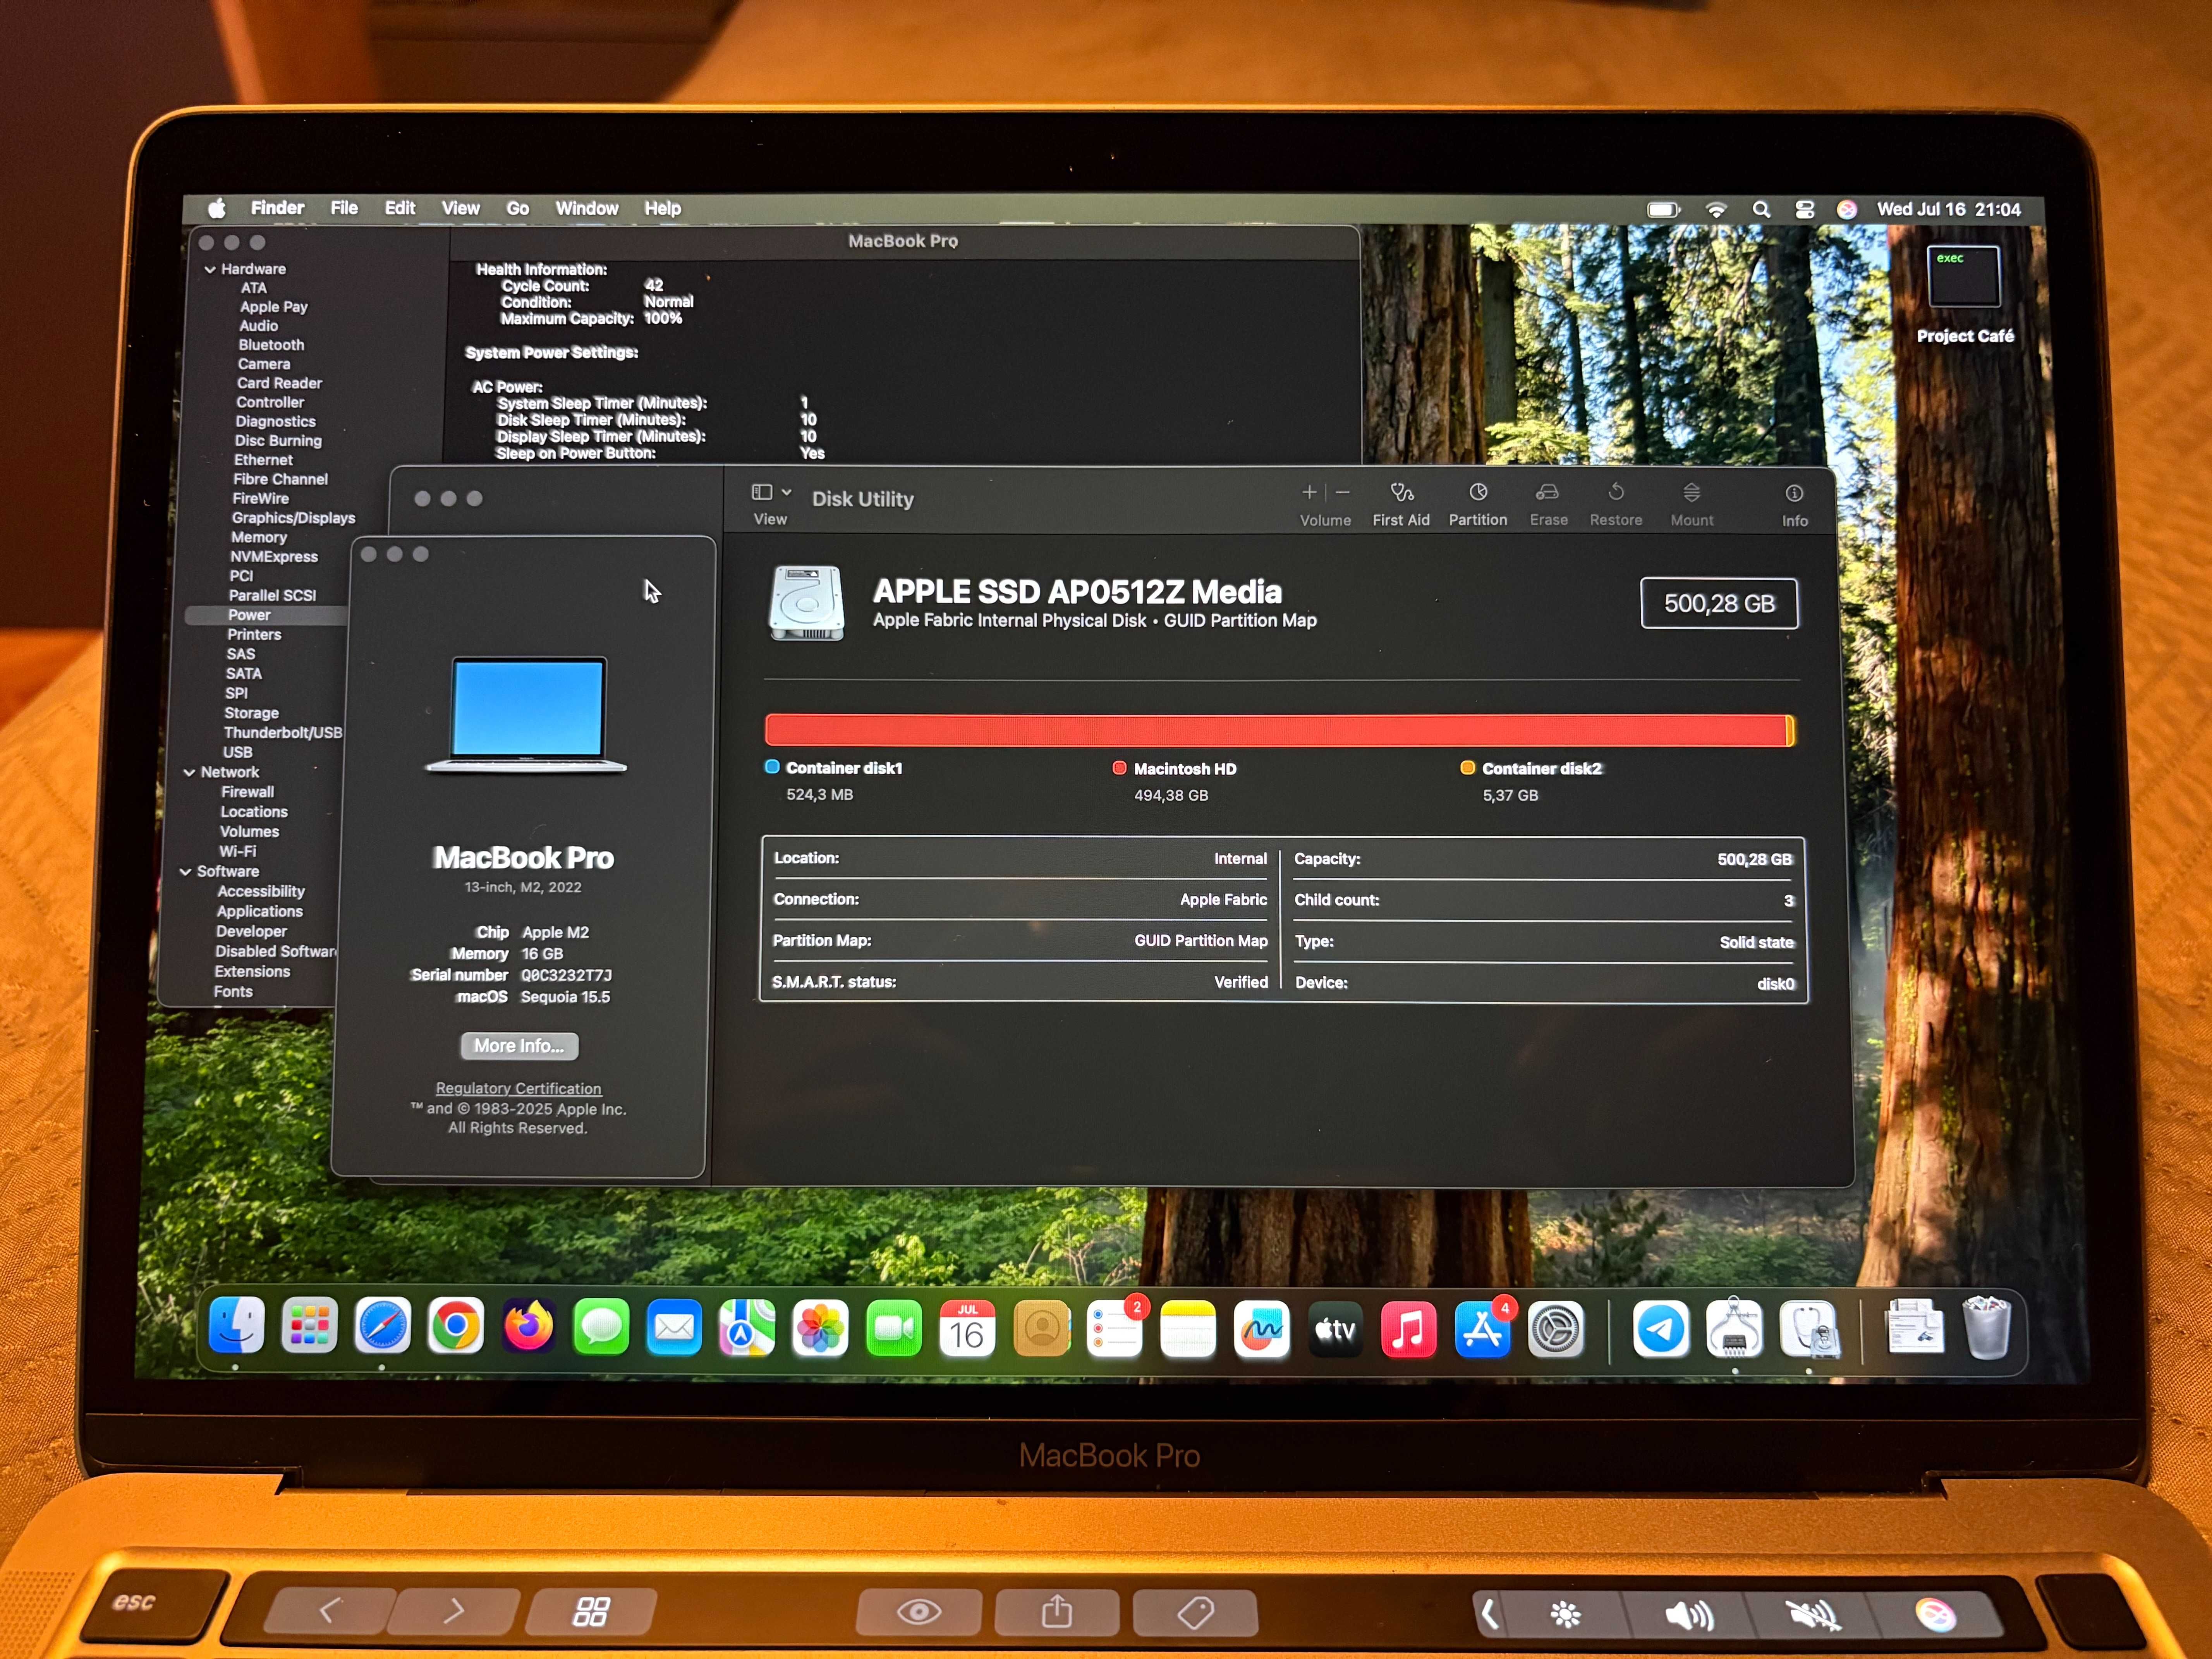This screenshot has height=1659, width=2212.
Task: Open System Settings from the Dock
Action: coord(1556,1330)
